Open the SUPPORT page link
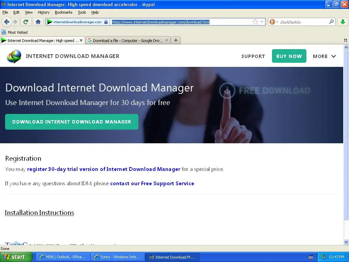This screenshot has width=349, height=262. 253,56
